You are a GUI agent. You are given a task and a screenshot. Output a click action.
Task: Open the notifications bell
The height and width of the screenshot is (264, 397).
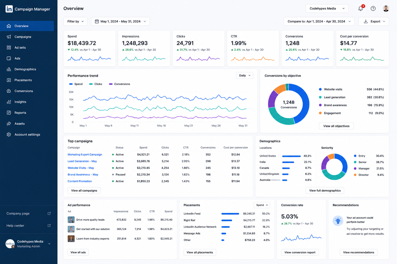[x=361, y=9]
